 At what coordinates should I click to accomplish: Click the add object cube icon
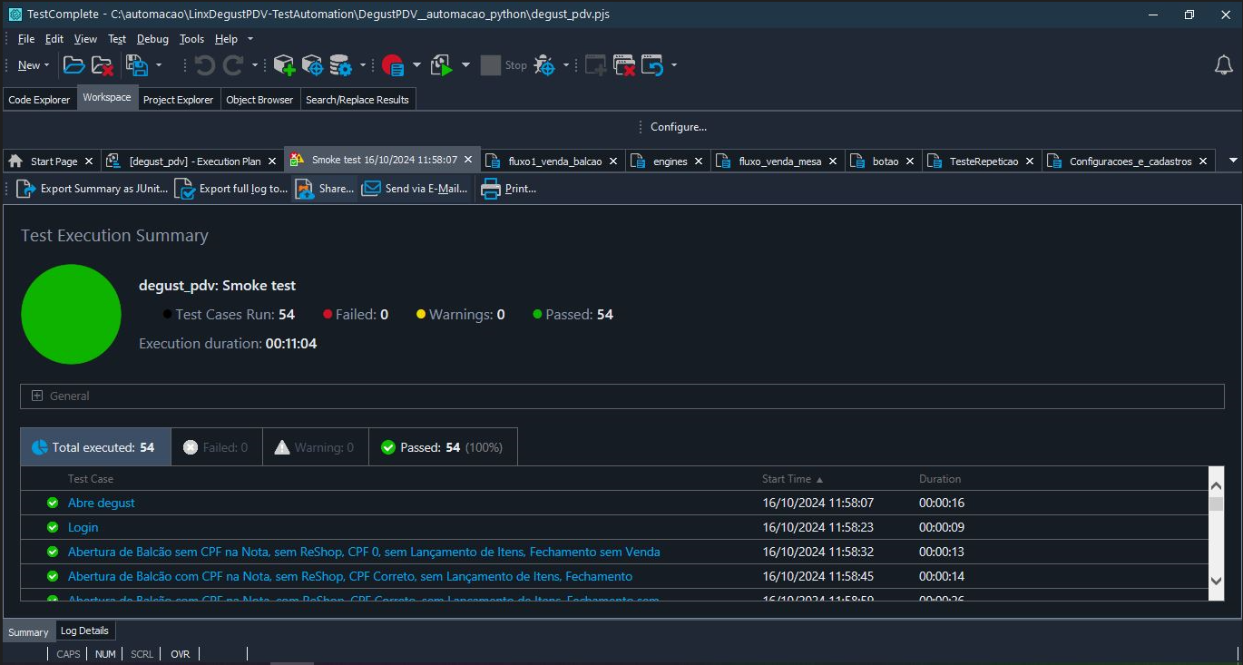point(284,65)
